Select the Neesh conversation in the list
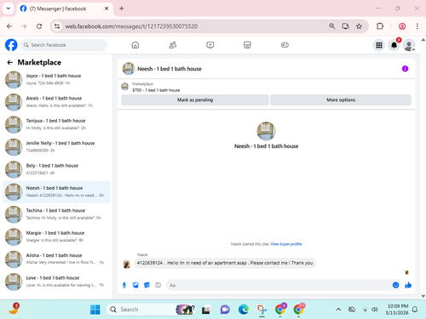The width and height of the screenshot is (426, 319). (56, 191)
